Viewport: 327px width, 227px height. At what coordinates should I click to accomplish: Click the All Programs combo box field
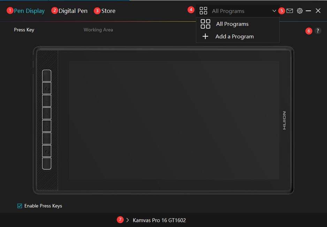click(237, 11)
